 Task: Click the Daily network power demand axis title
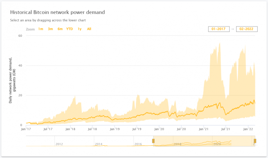coord(13,80)
